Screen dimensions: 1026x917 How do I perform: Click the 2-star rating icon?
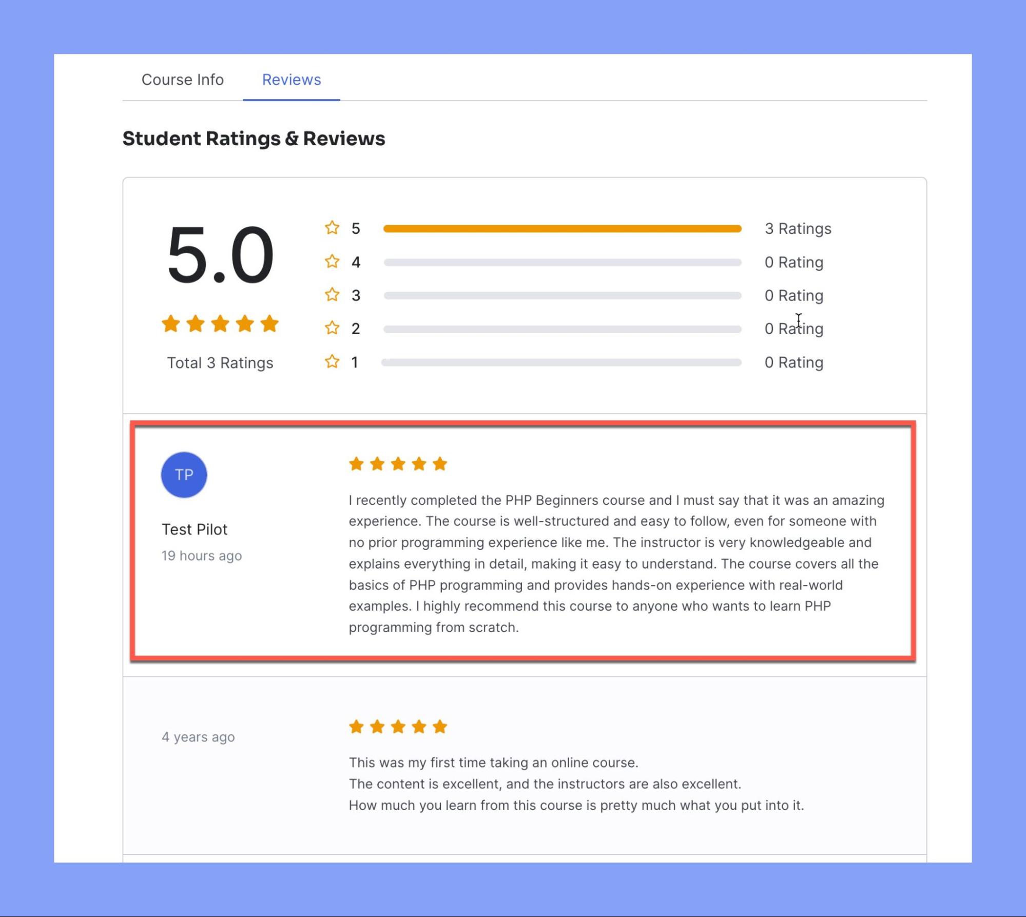[333, 328]
